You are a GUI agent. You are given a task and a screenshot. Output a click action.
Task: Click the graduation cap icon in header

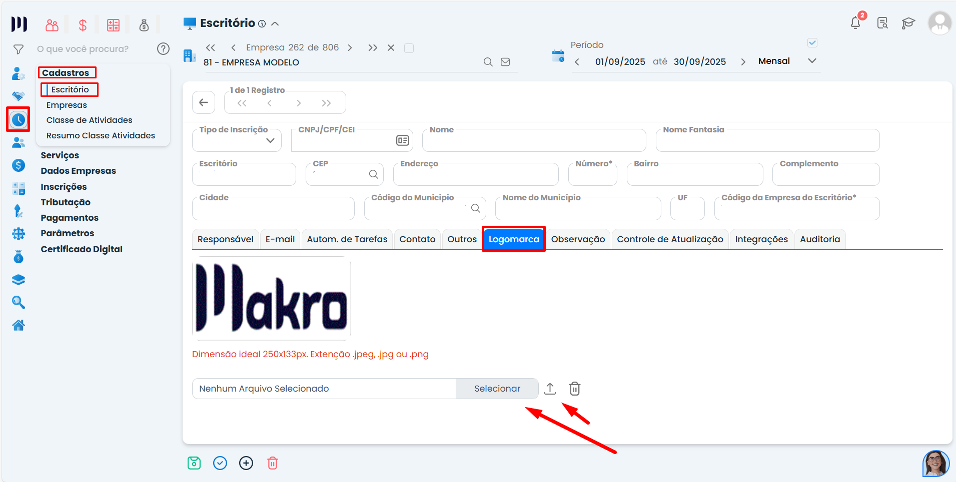[908, 23]
